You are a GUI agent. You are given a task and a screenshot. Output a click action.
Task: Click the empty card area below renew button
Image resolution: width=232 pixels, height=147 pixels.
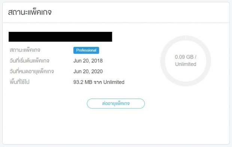(x=116, y=126)
